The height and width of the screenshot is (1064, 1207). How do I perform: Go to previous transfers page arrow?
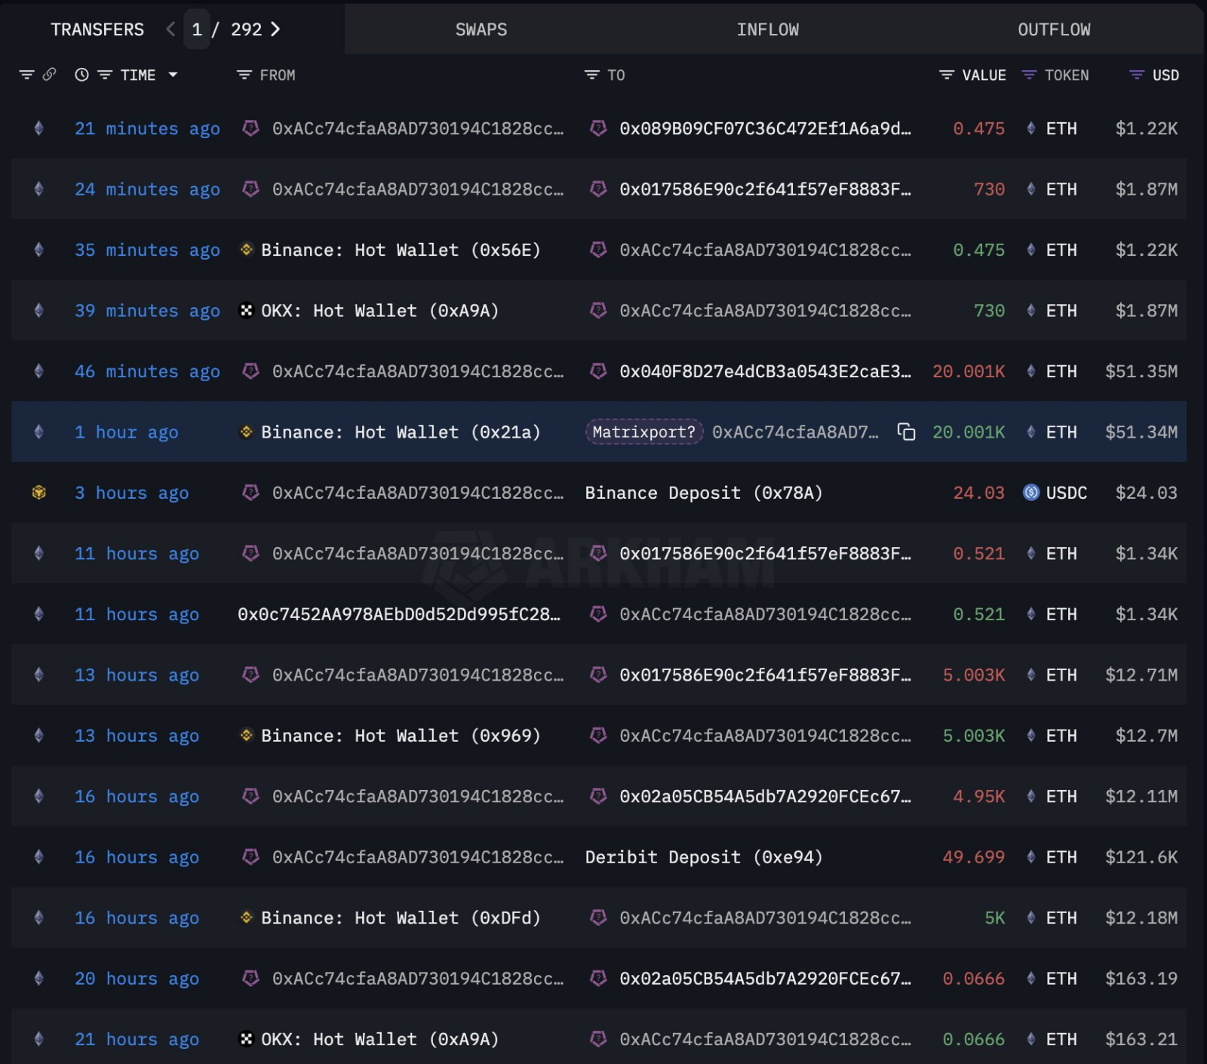tap(170, 29)
